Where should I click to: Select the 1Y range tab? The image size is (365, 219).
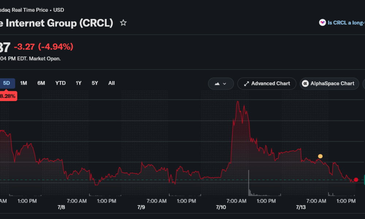79,83
